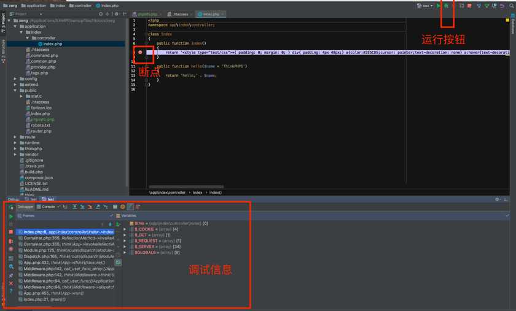
Task: Click the orange round icon in debugger toolbar
Action: coord(123,207)
